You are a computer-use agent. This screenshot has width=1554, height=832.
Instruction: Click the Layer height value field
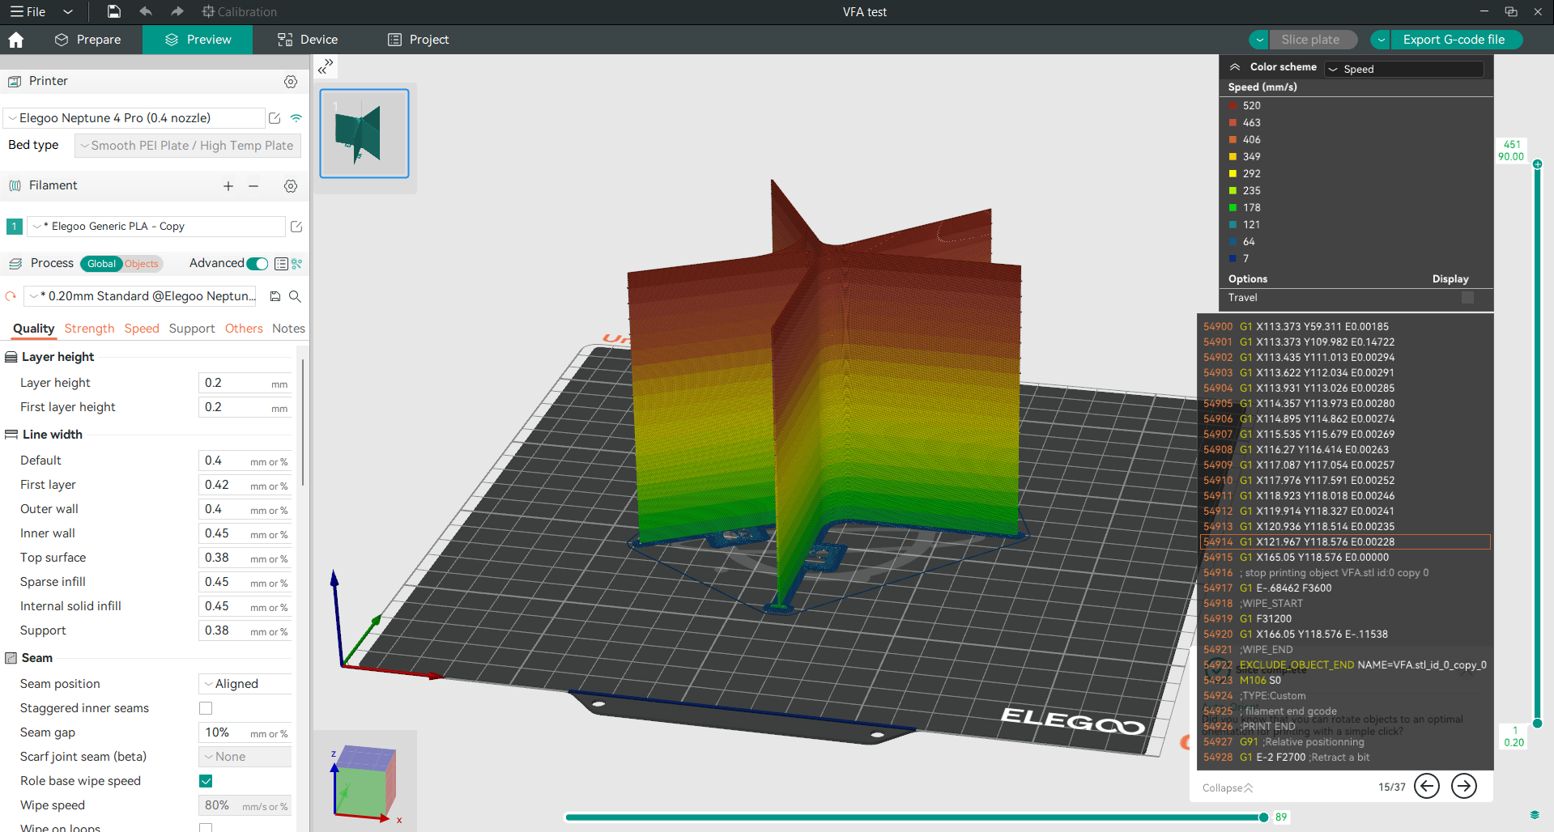[245, 383]
